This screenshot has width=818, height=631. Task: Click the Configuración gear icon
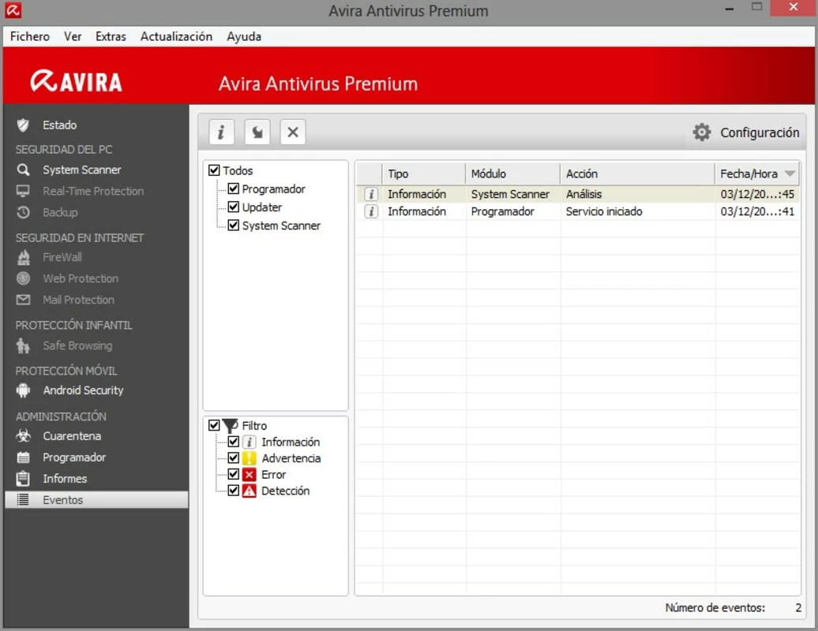(702, 133)
